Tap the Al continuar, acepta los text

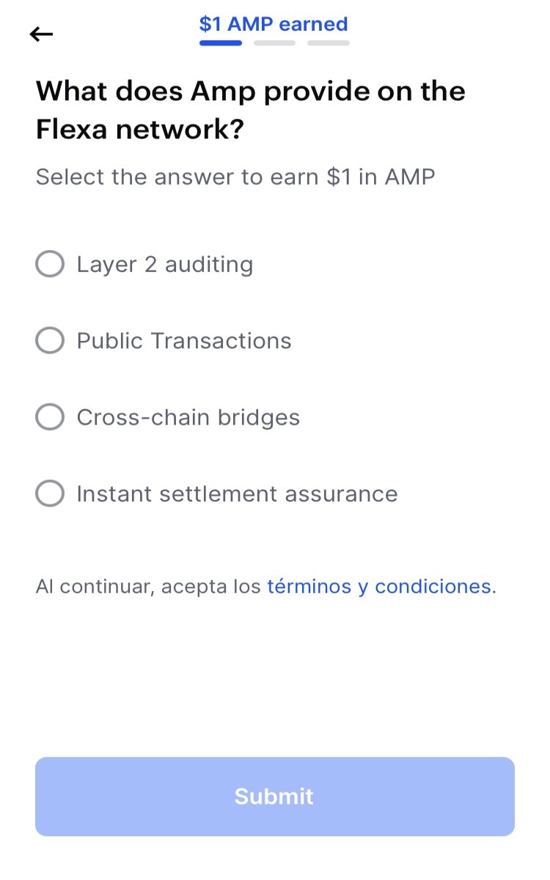click(148, 587)
